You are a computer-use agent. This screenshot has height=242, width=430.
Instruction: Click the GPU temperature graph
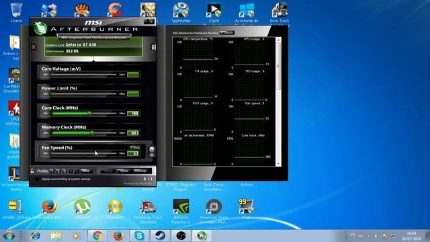pyautogui.click(x=198, y=54)
